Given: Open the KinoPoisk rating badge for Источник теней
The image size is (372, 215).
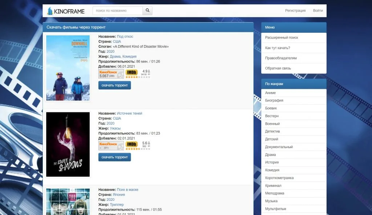Looking at the screenshot, I should [x=111, y=146].
